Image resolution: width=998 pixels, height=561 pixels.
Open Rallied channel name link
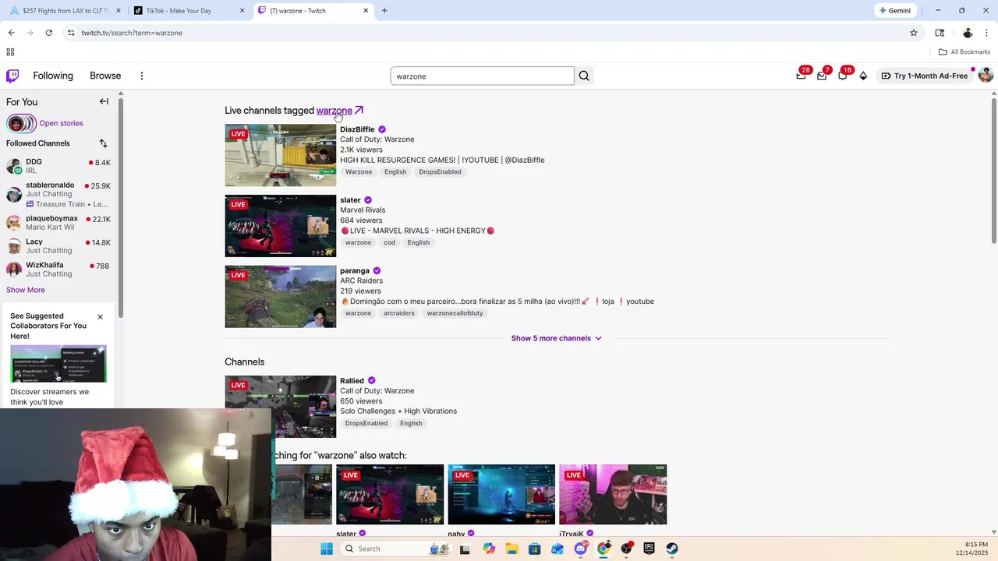pos(352,381)
